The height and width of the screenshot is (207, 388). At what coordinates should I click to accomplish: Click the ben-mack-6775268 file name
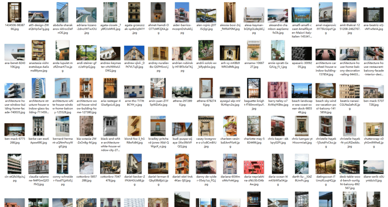pyautogui.click(x=15, y=141)
